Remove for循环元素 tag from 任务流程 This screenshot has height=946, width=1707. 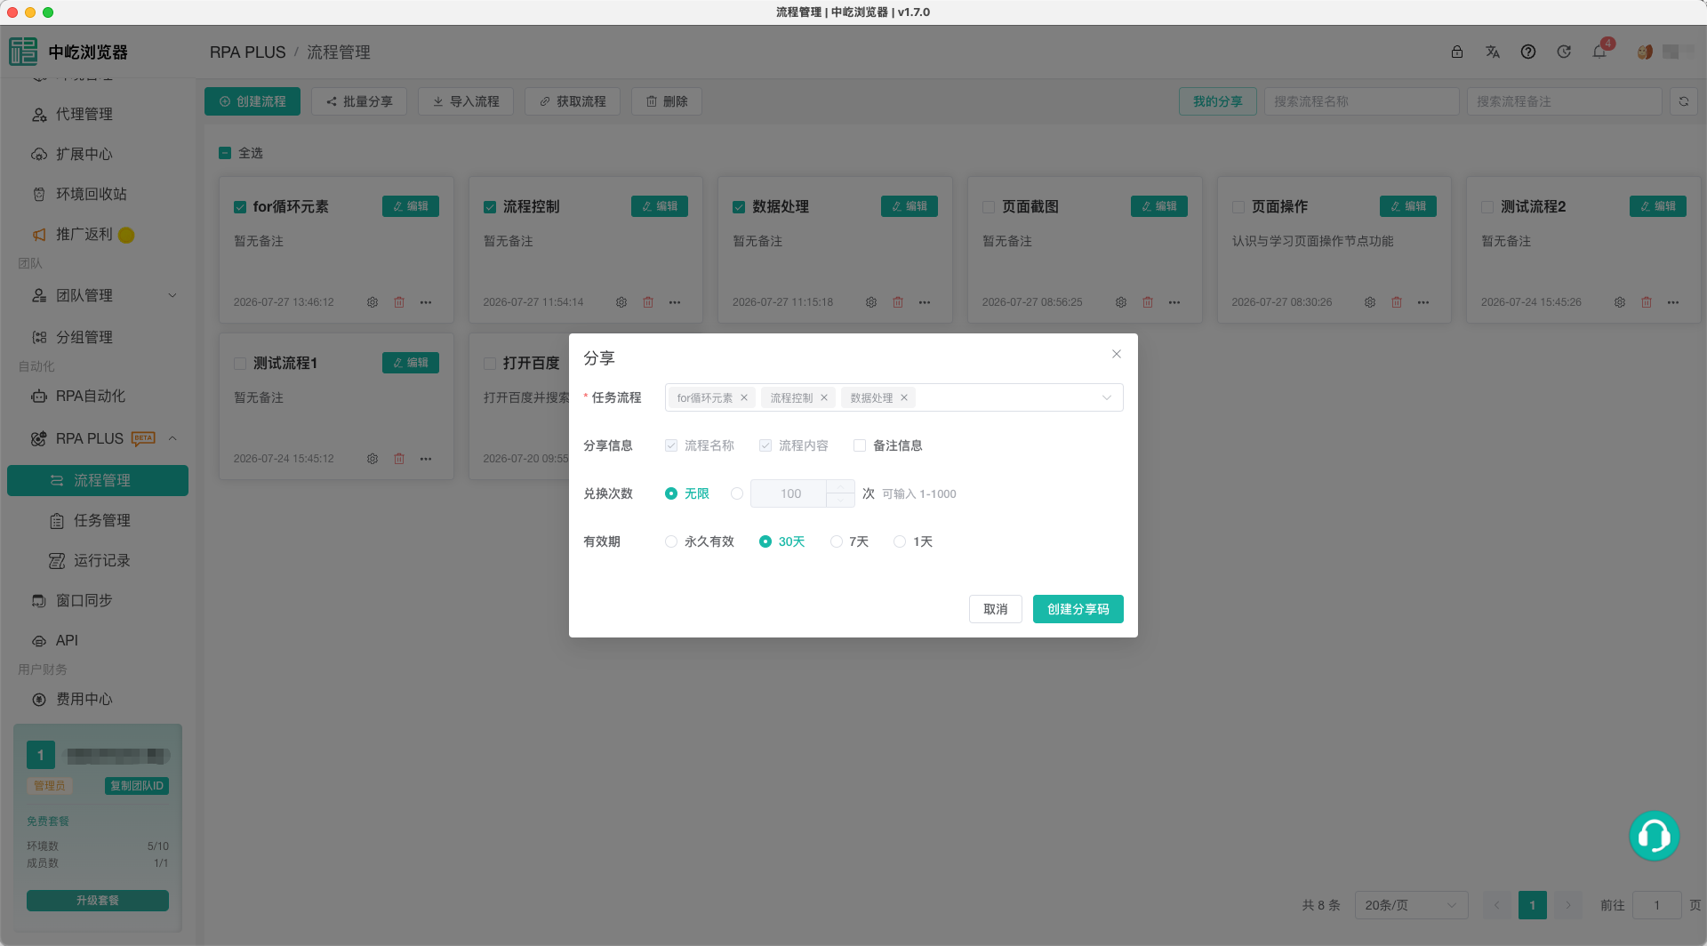[x=744, y=397]
